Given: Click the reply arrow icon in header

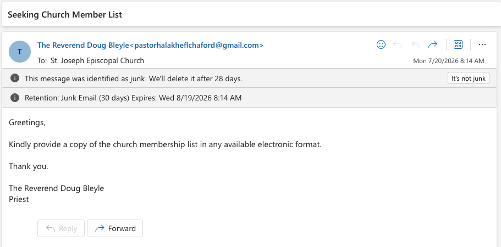Looking at the screenshot, I should click(398, 44).
